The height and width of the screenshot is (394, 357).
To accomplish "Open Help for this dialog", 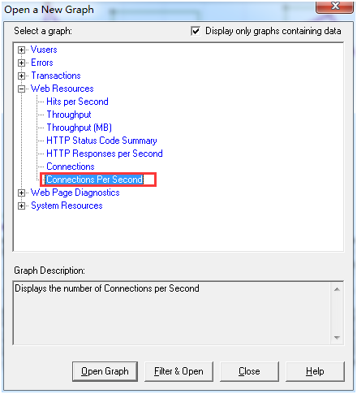I will [315, 371].
